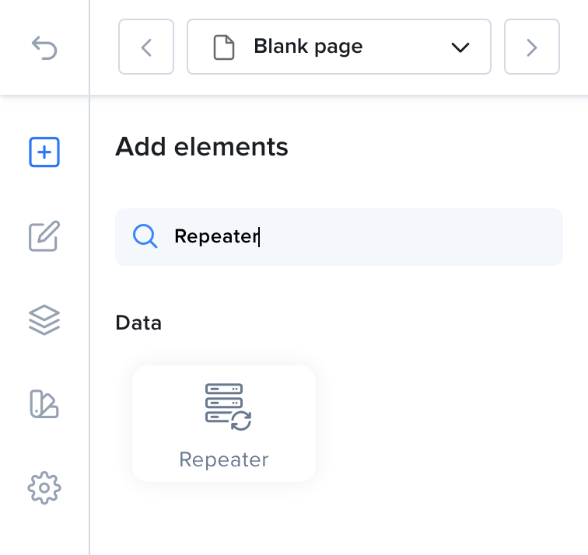This screenshot has height=555, width=588.
Task: Open the Add elements plus icon
Action: pyautogui.click(x=44, y=152)
